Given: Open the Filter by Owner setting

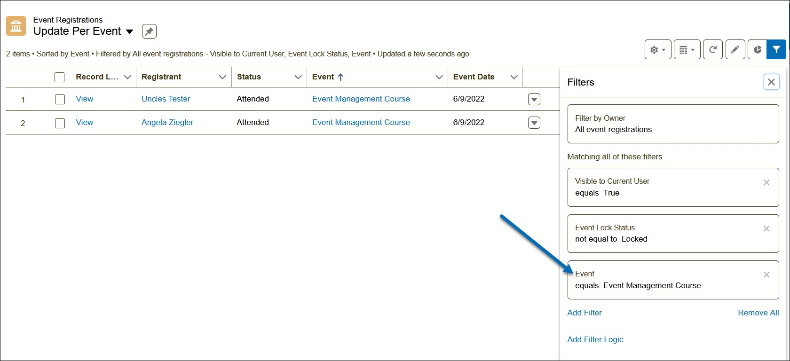Looking at the screenshot, I should click(672, 124).
